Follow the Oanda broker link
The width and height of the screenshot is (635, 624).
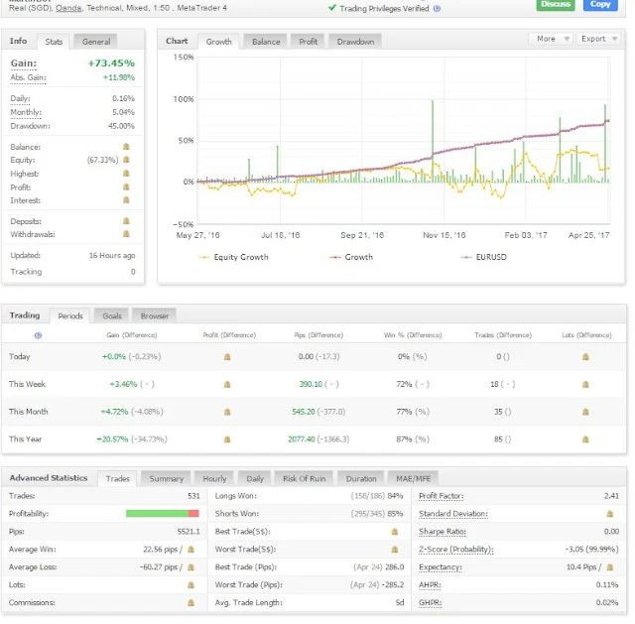pyautogui.click(x=68, y=8)
